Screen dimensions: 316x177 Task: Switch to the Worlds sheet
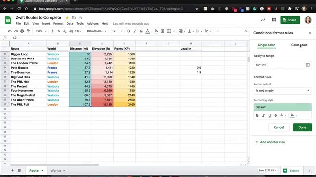click(56, 171)
